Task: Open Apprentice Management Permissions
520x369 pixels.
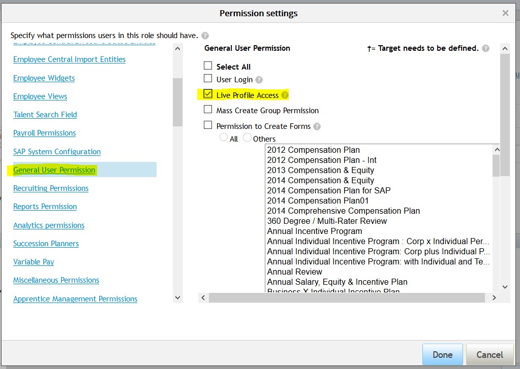Action: (75, 299)
